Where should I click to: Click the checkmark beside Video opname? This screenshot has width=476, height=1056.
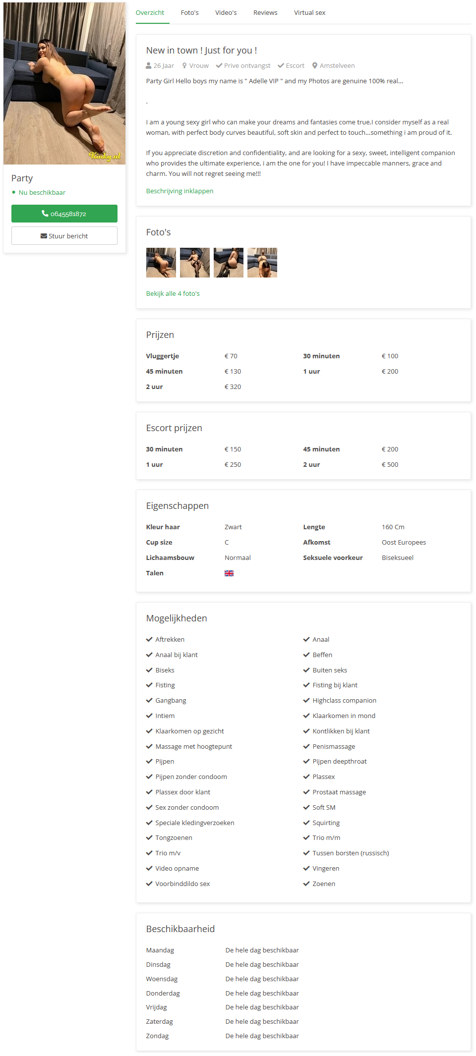pos(149,868)
